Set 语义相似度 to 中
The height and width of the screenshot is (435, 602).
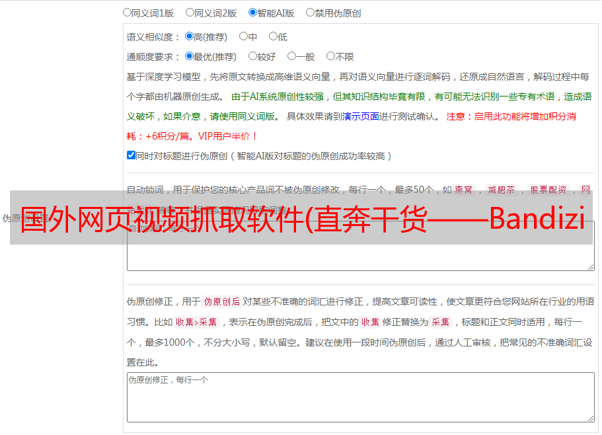[243, 36]
